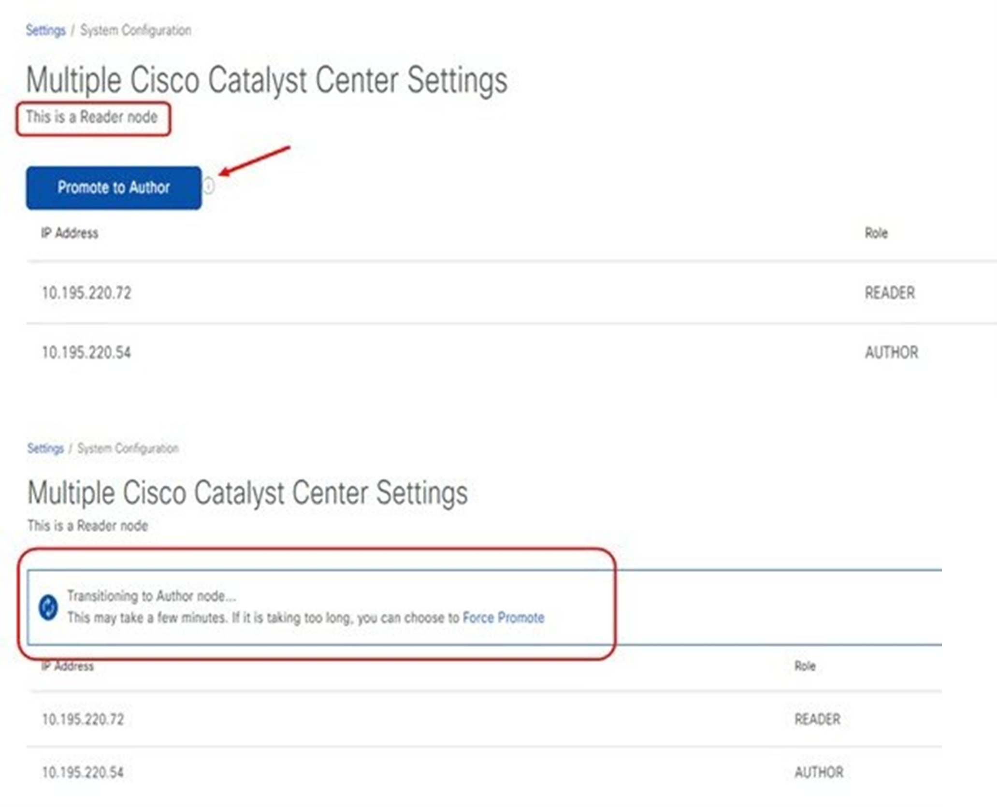Open the Settings breadcrumb link at top
The height and width of the screenshot is (807, 997).
46,30
